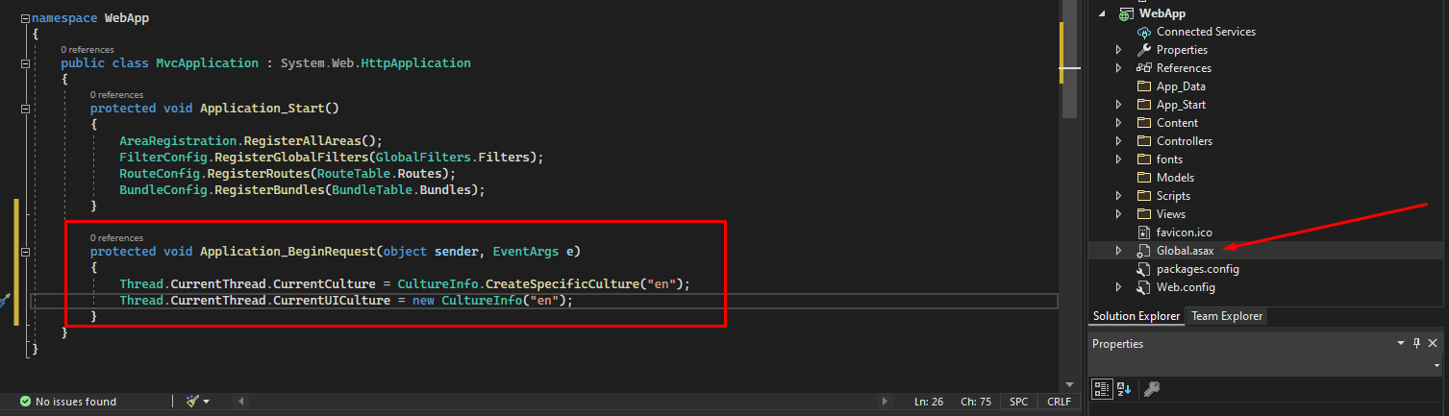Click the CRLF line ending indicator
Screen dimensions: 1449x416
coord(1059,402)
